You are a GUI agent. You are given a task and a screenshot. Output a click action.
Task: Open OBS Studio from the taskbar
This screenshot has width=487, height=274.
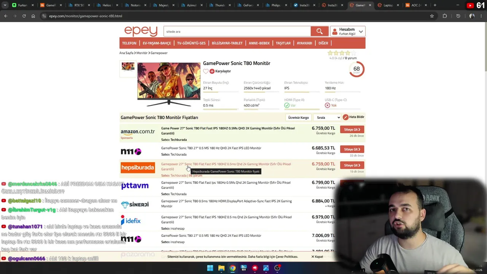click(277, 268)
